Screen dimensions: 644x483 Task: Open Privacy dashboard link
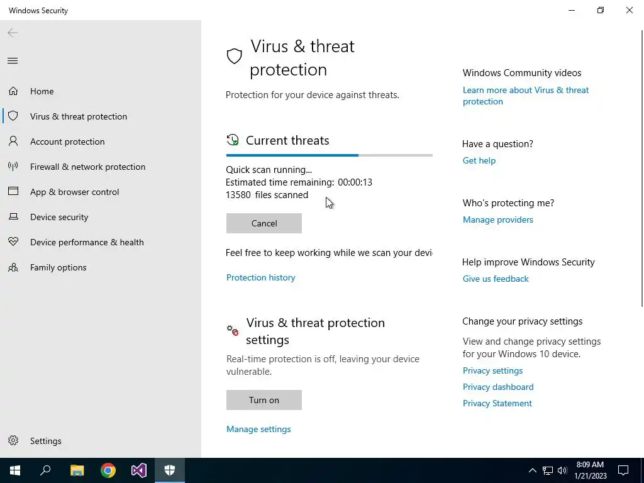498,387
